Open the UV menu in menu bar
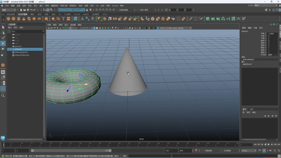Image resolution: width=281 pixels, height=158 pixels. click(97, 6)
